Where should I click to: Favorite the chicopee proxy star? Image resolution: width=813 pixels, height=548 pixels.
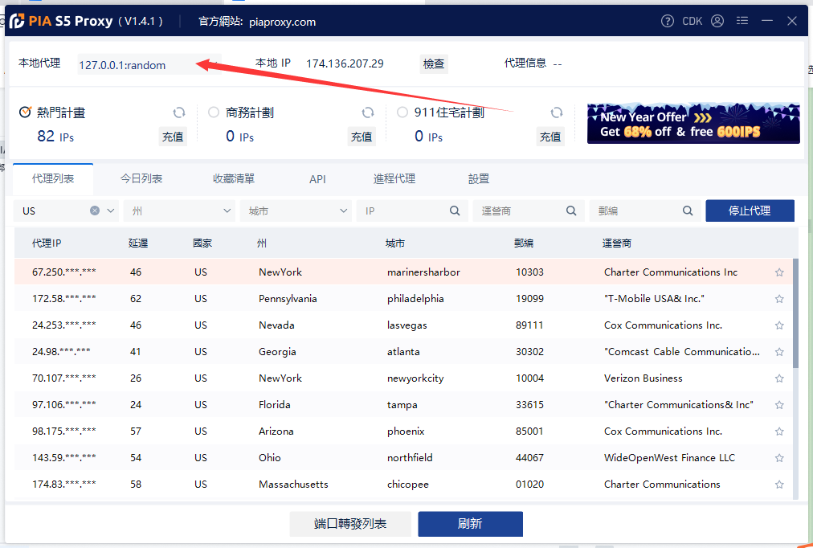[778, 485]
